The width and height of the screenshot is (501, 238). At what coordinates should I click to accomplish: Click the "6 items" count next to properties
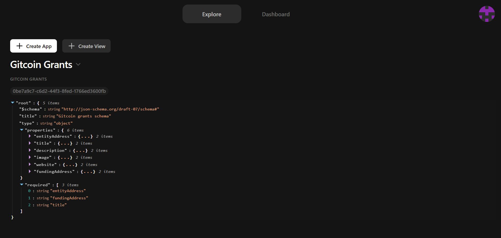pos(75,130)
